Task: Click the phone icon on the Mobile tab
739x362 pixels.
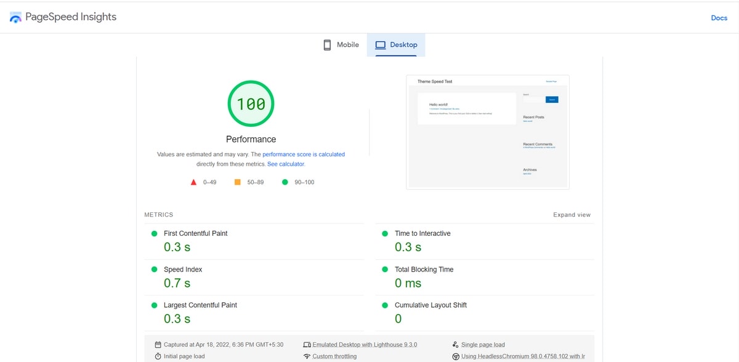Action: pos(326,44)
